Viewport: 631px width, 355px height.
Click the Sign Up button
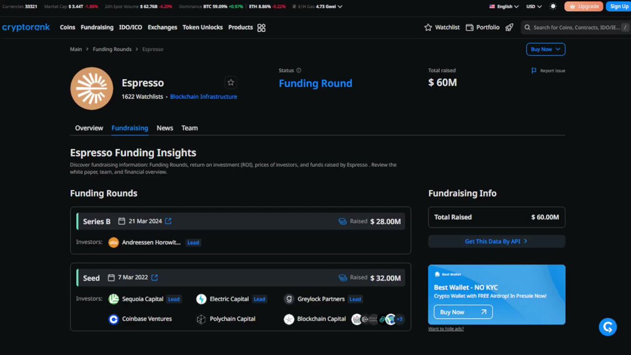[x=619, y=6]
